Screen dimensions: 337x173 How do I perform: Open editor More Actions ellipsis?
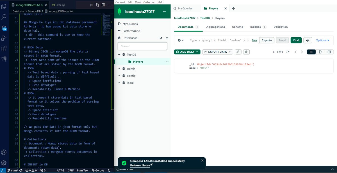pos(109,5)
